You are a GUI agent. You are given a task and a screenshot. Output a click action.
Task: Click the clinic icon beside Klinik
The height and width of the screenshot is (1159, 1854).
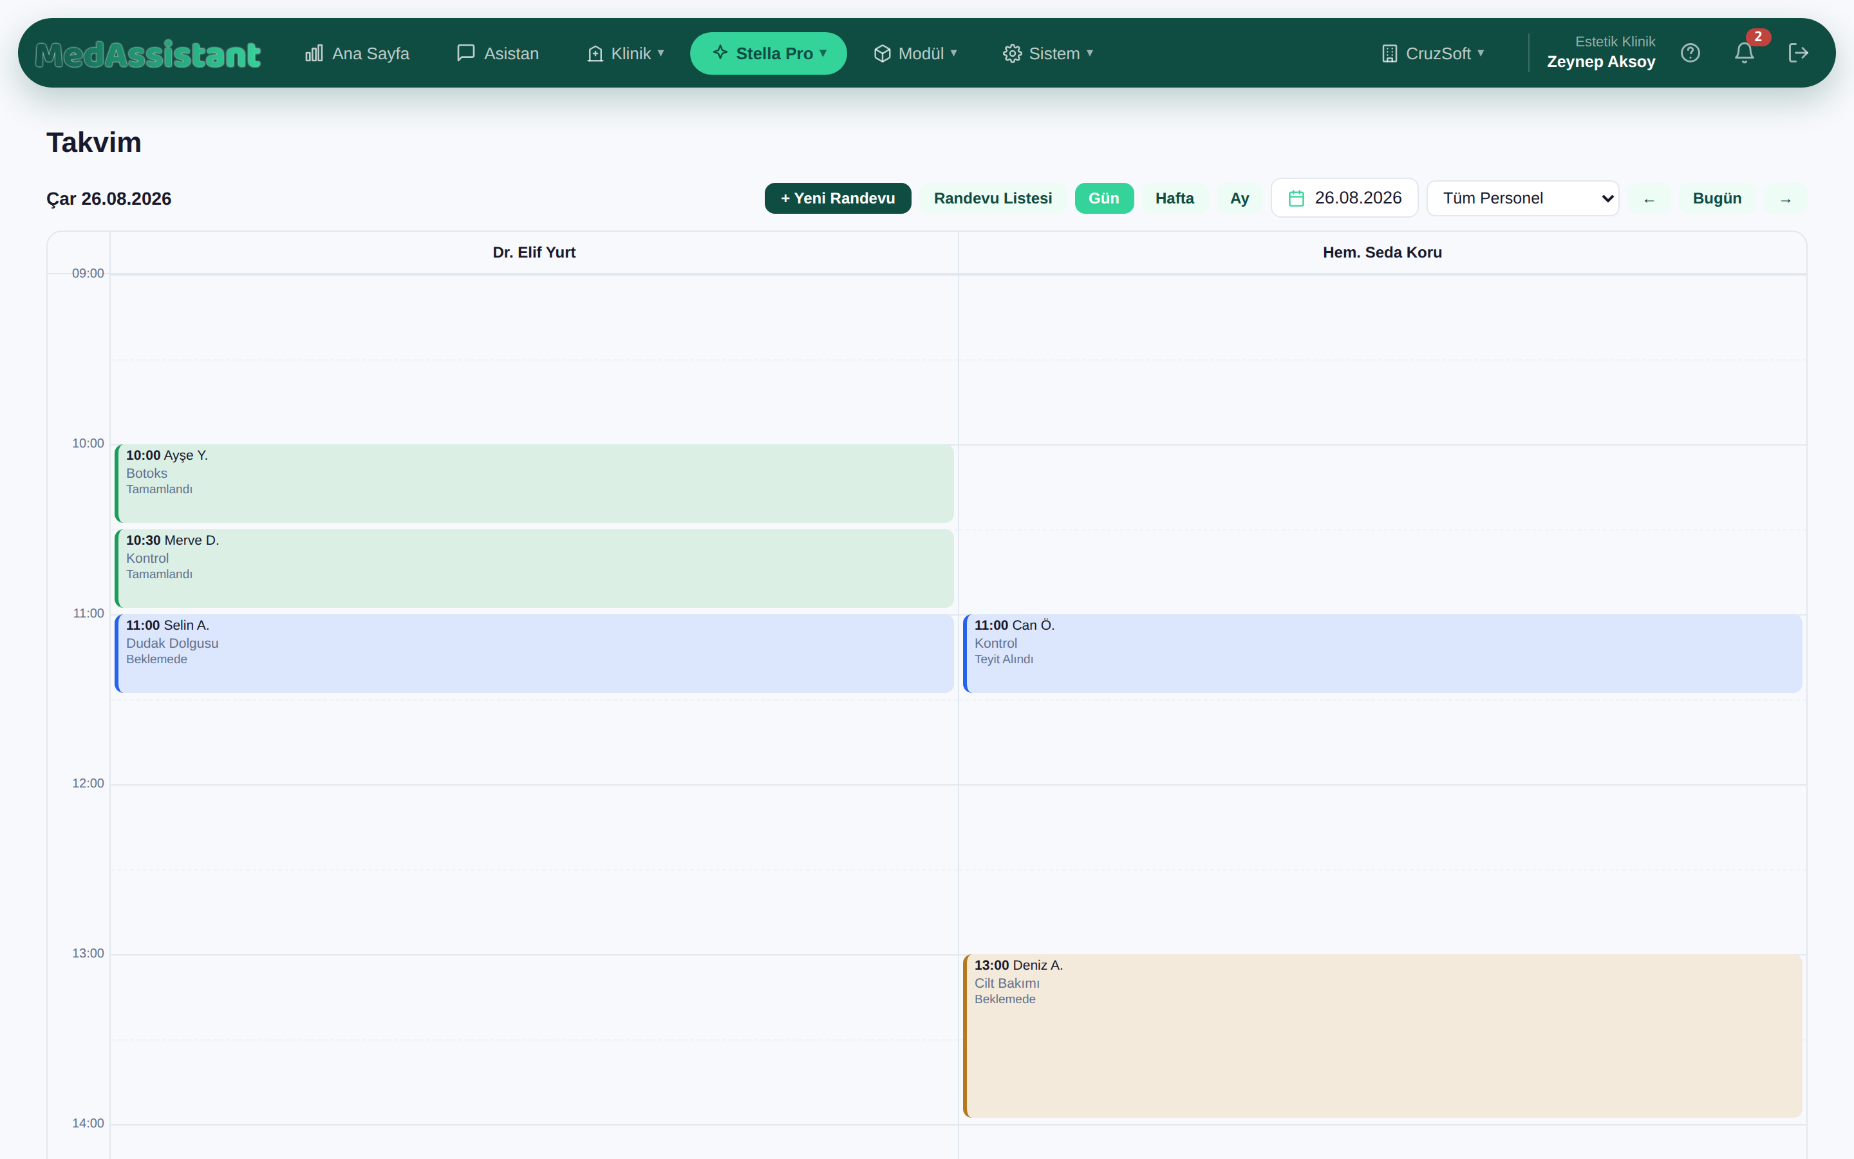pyautogui.click(x=595, y=53)
